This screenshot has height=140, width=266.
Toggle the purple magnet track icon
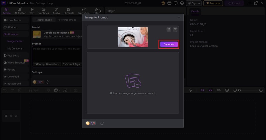(x=210, y=90)
